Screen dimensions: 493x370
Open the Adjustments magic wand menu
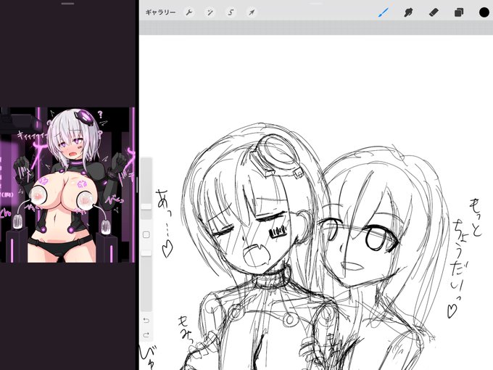coord(210,12)
